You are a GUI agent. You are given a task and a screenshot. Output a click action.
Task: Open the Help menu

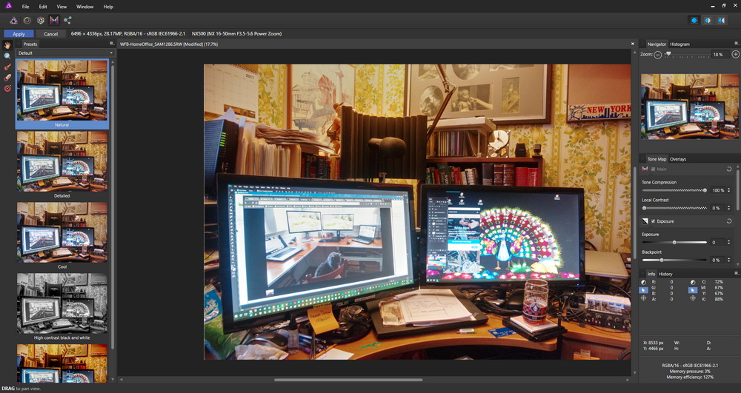[108, 7]
